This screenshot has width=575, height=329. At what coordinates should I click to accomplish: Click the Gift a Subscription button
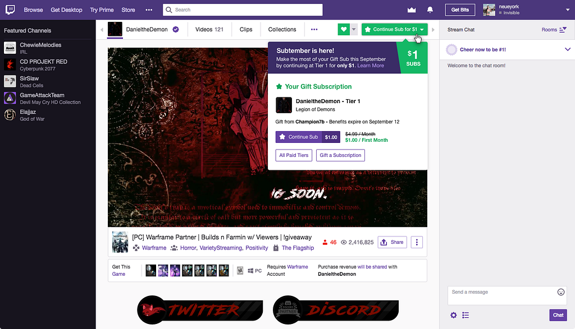(340, 155)
